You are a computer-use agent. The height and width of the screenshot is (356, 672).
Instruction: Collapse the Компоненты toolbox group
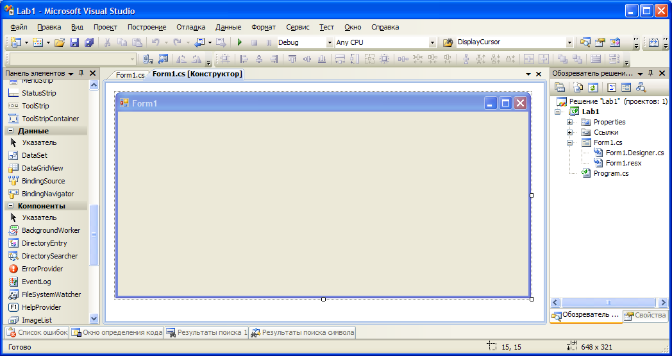click(11, 206)
